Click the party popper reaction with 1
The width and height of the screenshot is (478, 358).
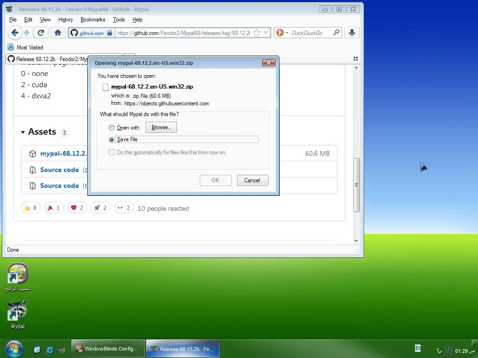point(54,208)
